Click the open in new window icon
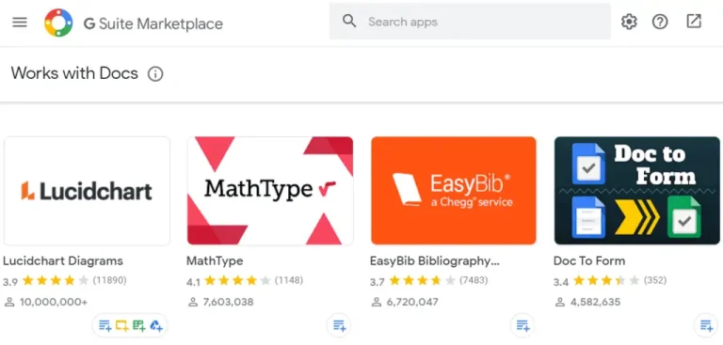 coord(694,22)
